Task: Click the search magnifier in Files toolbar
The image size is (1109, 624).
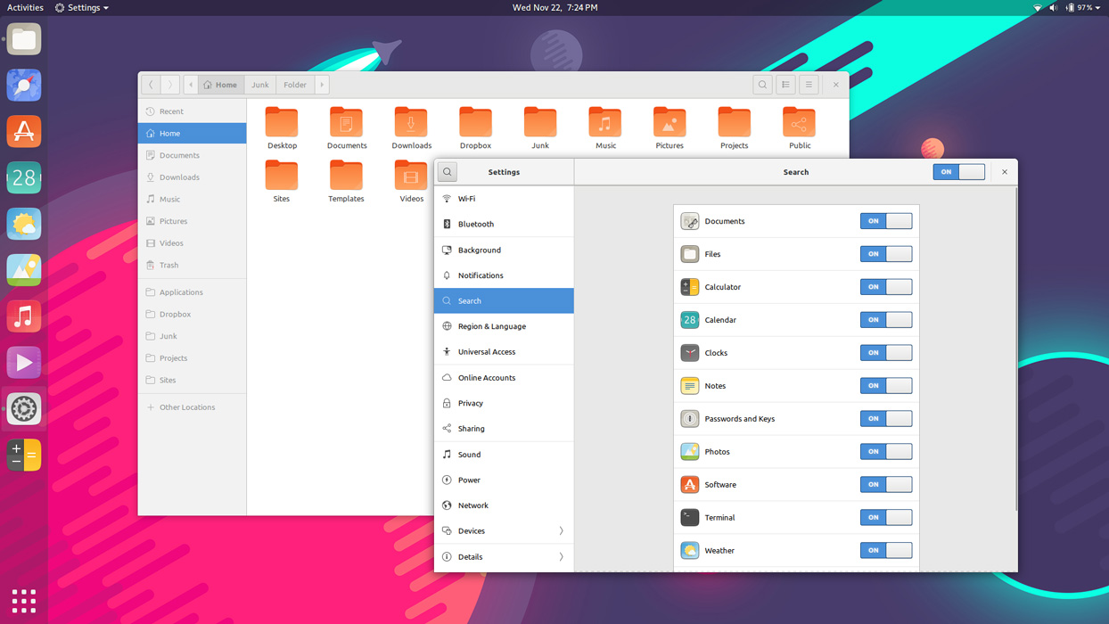Action: click(x=762, y=84)
